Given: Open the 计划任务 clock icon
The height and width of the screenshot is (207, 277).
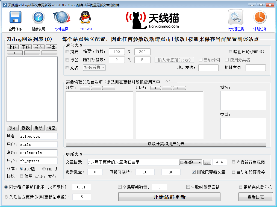Looking at the screenshot, I should tap(260, 17).
